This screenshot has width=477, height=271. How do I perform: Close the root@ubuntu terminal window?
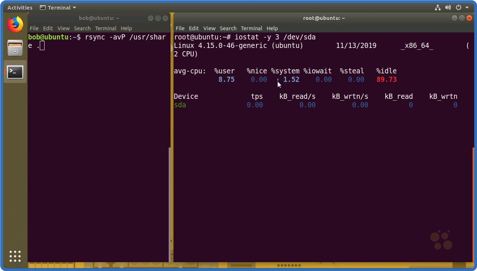click(469, 18)
